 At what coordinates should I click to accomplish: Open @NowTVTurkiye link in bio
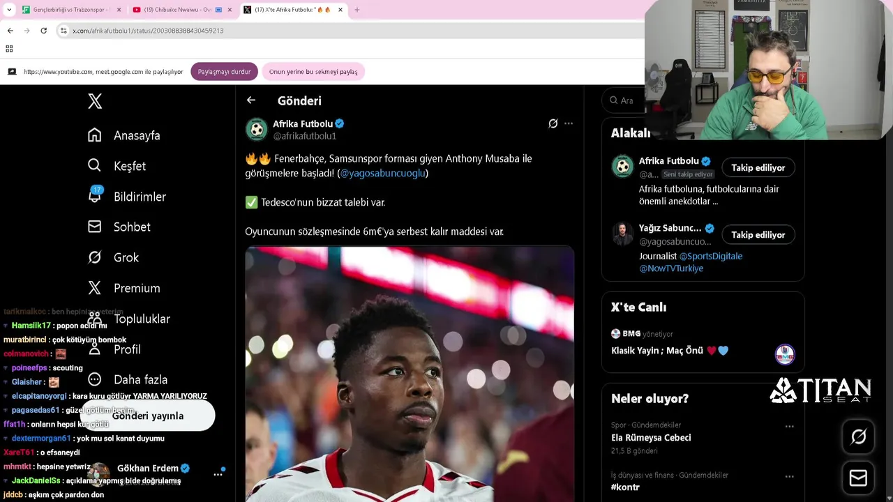(671, 268)
